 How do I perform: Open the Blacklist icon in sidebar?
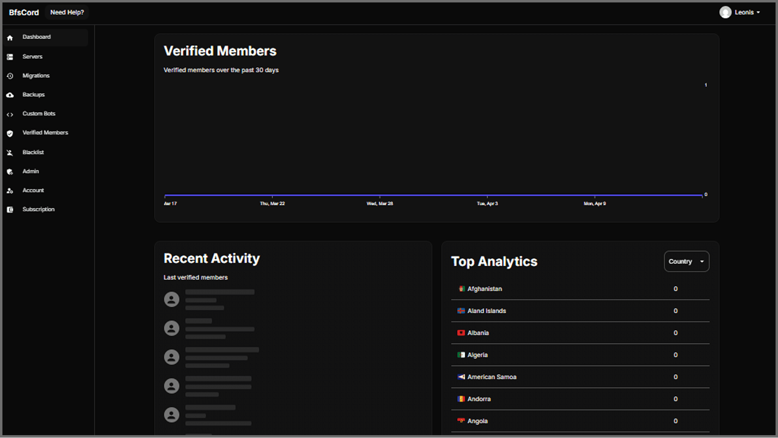click(10, 153)
